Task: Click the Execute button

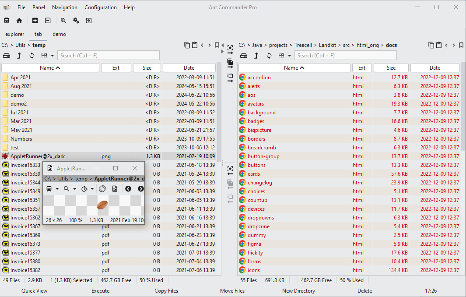Action: click(x=101, y=291)
